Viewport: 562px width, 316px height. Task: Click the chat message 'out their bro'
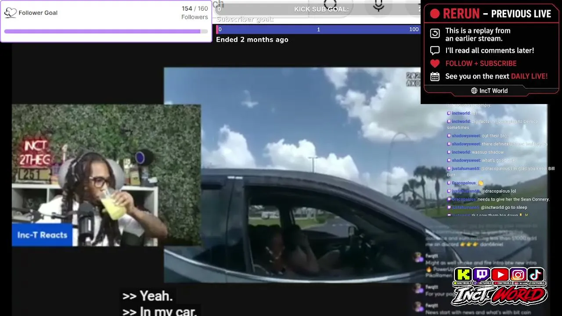(494, 136)
